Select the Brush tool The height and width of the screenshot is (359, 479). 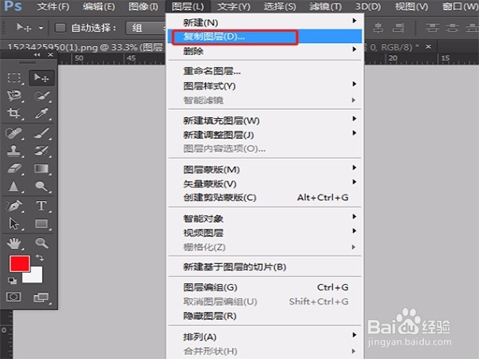[x=42, y=133]
